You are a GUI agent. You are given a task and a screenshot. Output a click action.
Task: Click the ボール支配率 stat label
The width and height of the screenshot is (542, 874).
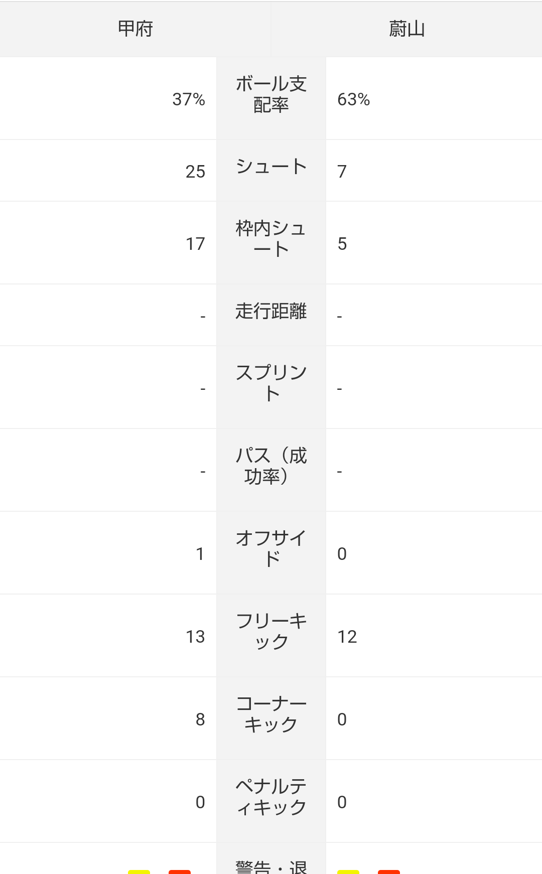(x=271, y=94)
